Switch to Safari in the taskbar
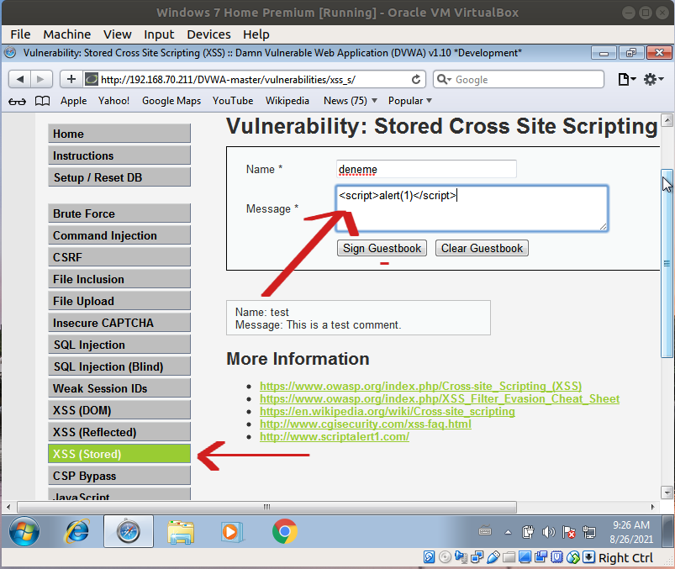Viewport: 675px width, 569px height. 129,531
